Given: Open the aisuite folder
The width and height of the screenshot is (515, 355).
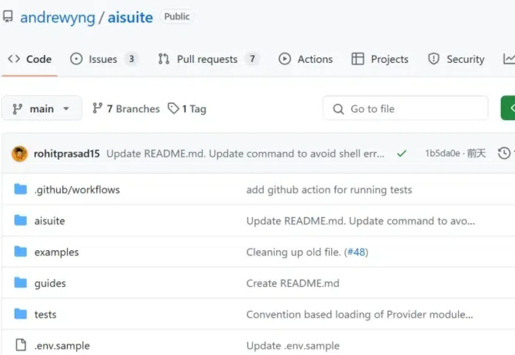Looking at the screenshot, I should [x=50, y=221].
